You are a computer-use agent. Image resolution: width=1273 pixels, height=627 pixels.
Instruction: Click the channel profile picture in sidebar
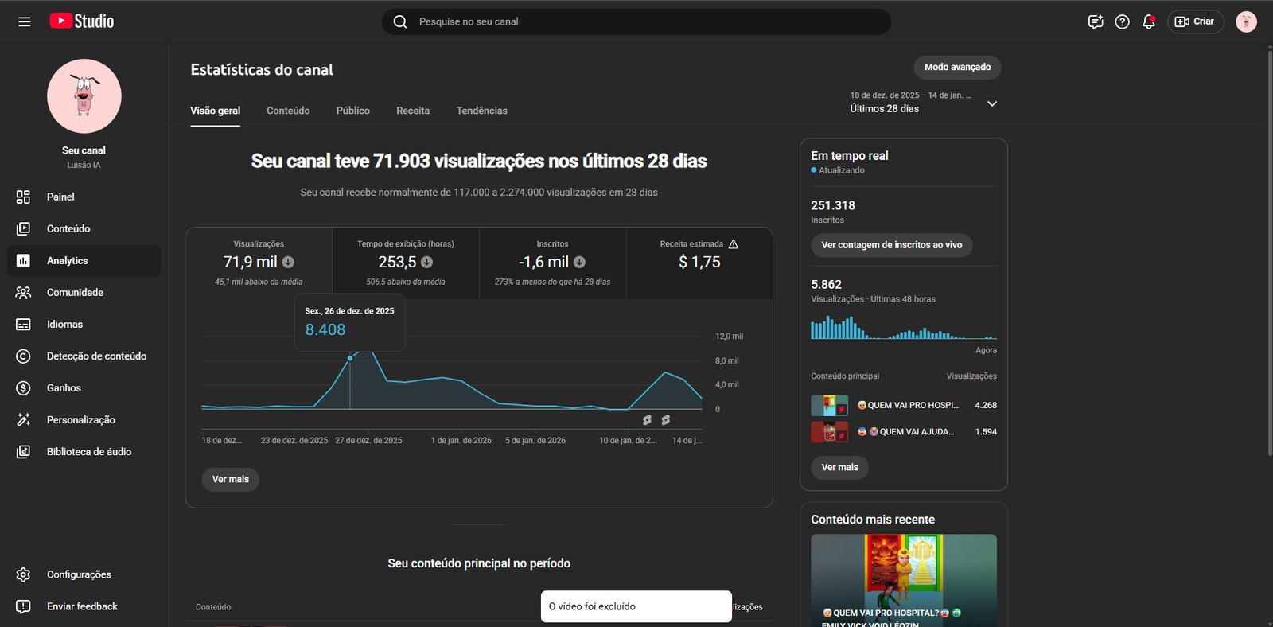[84, 96]
